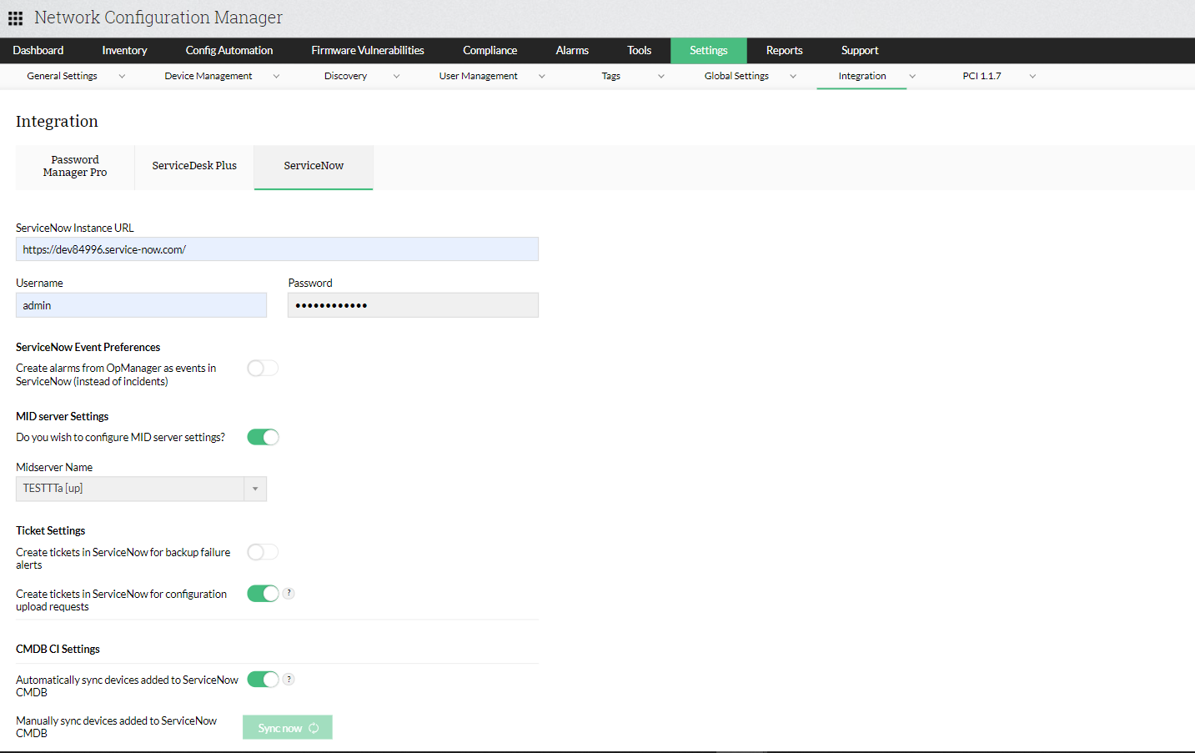Switch to the ServiceDesk Plus tab
The width and height of the screenshot is (1195, 753).
(193, 165)
